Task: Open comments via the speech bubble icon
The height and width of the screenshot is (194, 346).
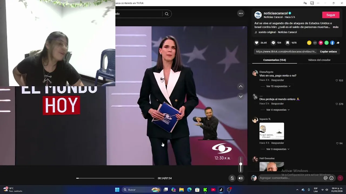Action: [x=273, y=43]
